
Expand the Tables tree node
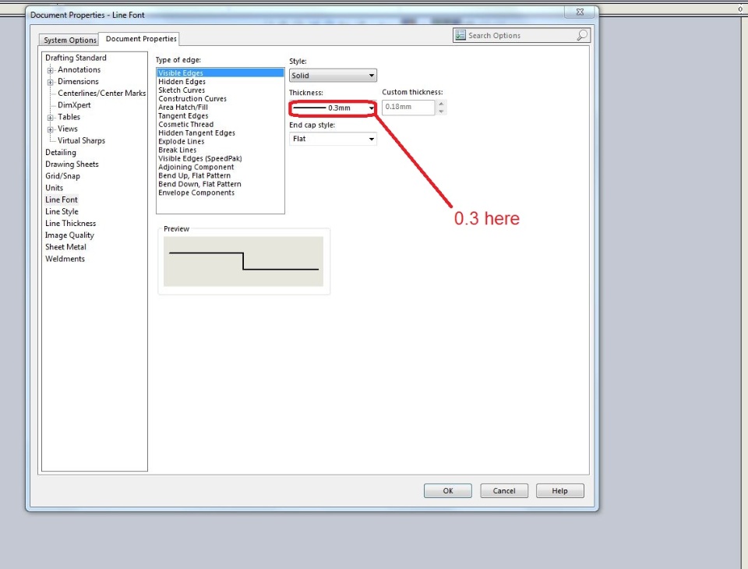50,118
